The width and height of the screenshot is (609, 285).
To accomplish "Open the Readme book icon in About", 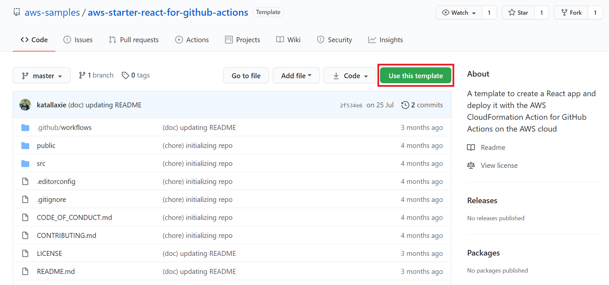I will (471, 147).
